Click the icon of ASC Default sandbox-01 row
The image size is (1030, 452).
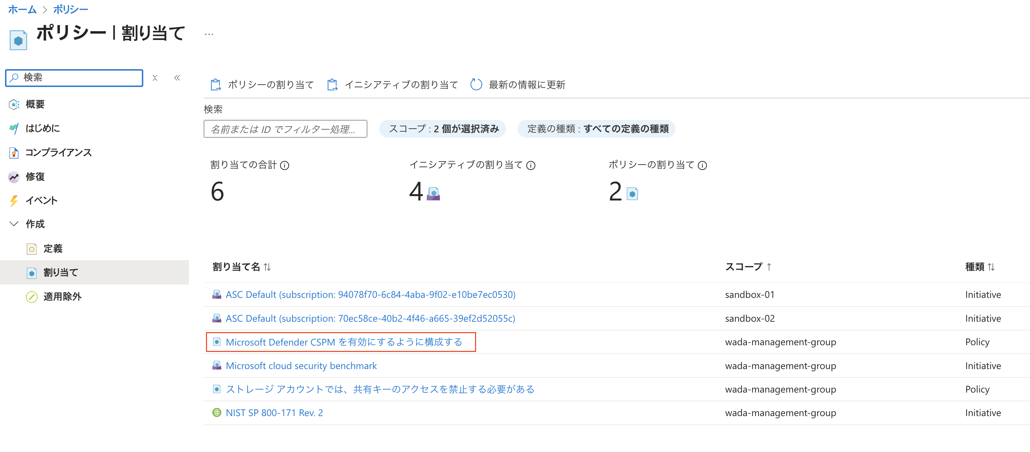click(217, 294)
